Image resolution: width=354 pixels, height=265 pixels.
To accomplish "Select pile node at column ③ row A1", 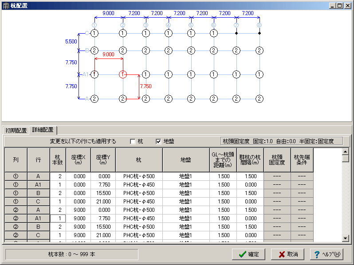I will click(146, 74).
